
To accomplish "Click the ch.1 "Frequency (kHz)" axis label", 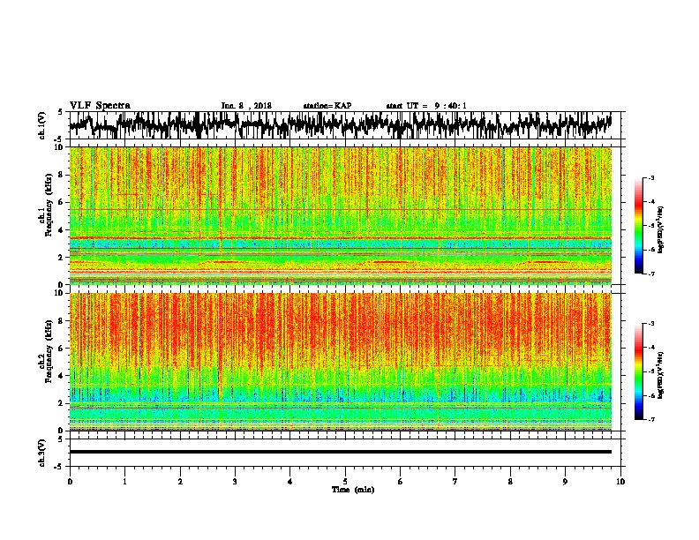I will click(x=49, y=205).
